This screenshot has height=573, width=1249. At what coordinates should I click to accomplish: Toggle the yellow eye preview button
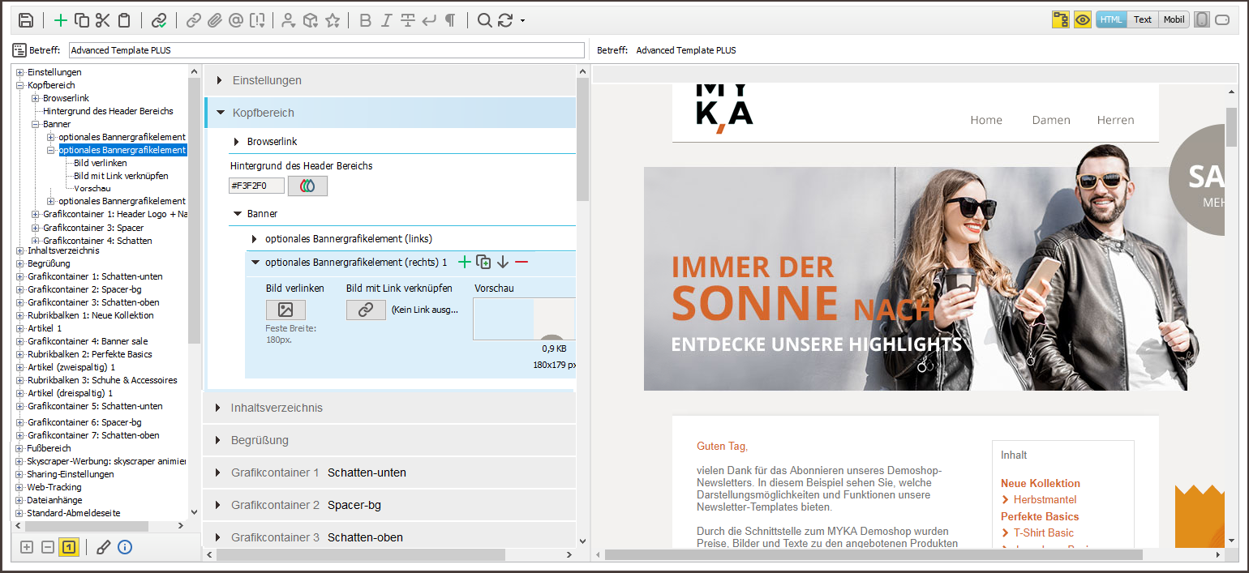(x=1082, y=20)
